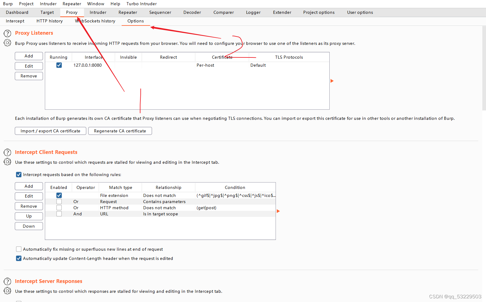Click the vertical scrollbar on right edge
486x302 pixels.
(484, 68)
